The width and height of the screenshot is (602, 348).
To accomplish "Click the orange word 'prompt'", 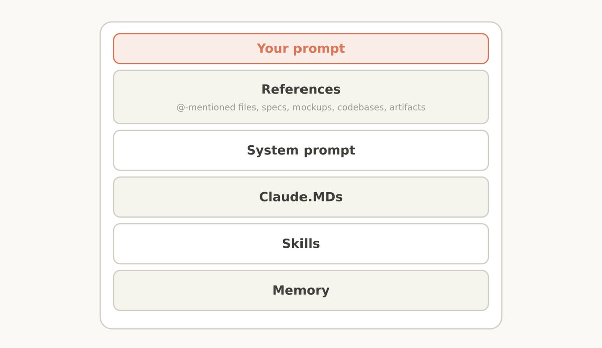I will pyautogui.click(x=319, y=49).
